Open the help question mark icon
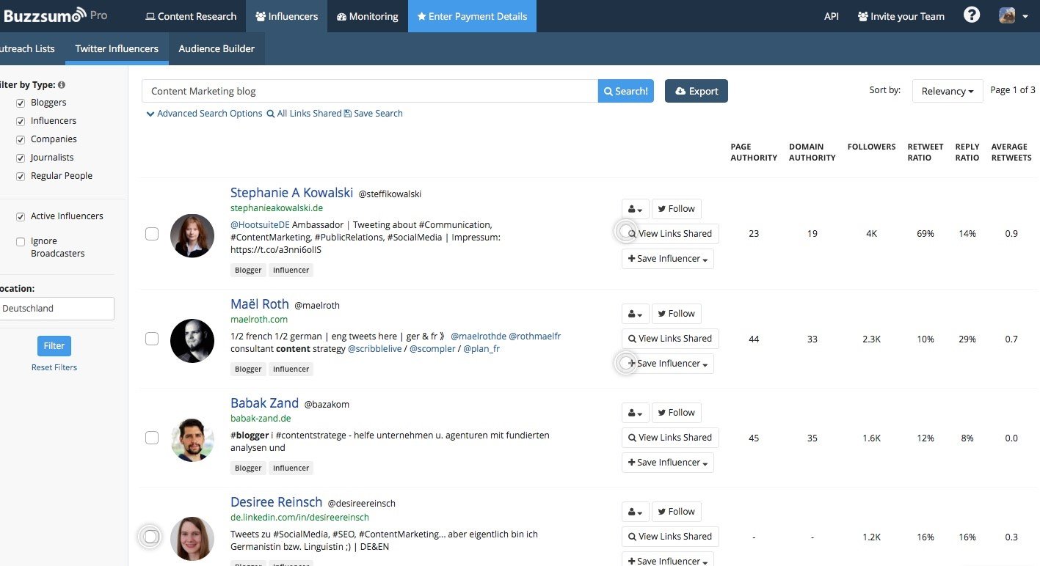Image resolution: width=1040 pixels, height=566 pixels. [x=972, y=15]
